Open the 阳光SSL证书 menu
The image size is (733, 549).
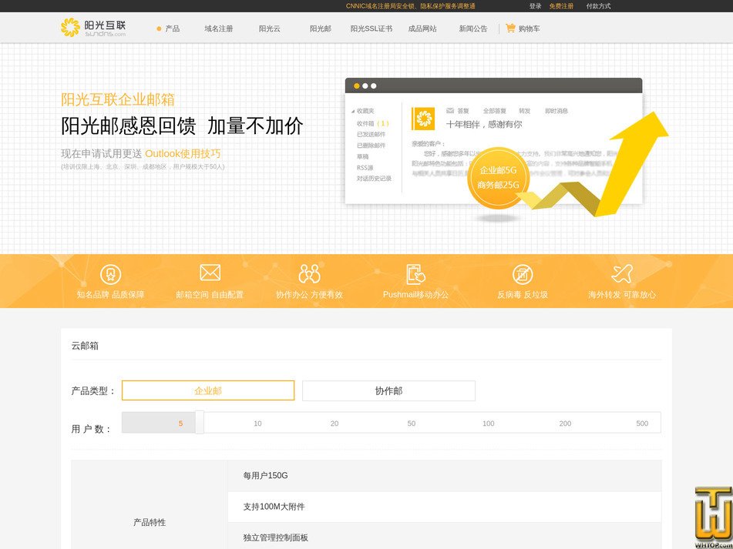coord(372,28)
